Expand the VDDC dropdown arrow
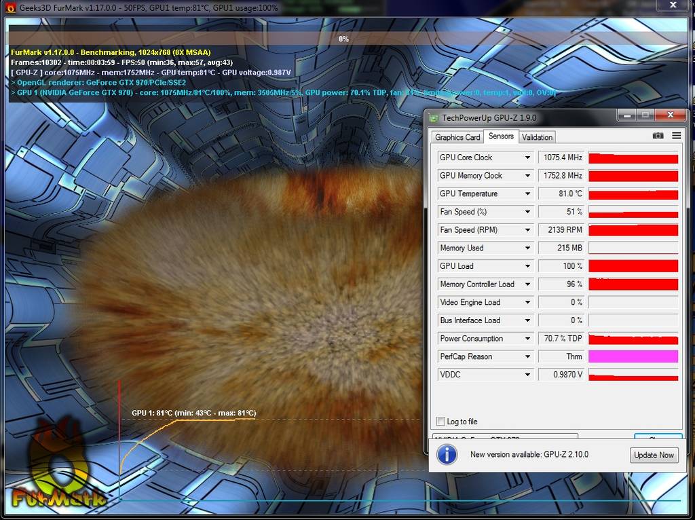 click(527, 375)
